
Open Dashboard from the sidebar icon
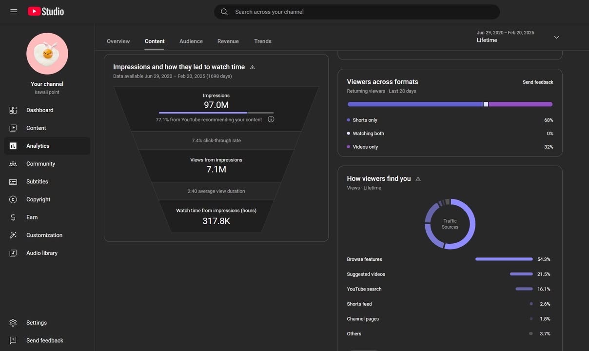(13, 110)
